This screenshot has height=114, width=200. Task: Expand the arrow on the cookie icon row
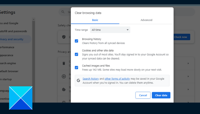(x=188, y=89)
